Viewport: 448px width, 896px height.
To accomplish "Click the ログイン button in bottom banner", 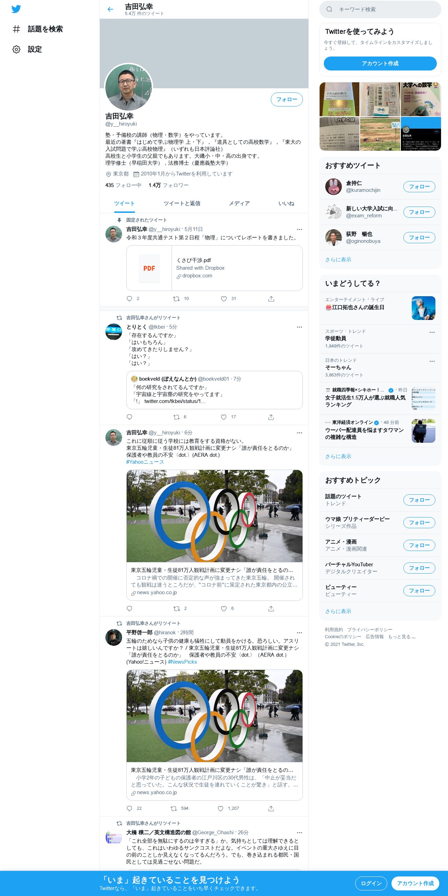I will click(371, 883).
